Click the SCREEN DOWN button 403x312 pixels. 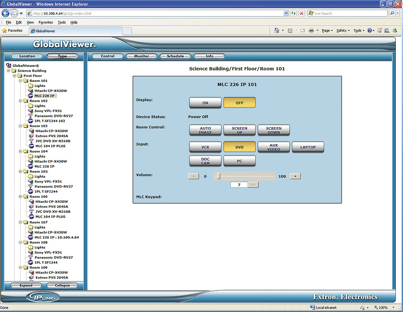pyautogui.click(x=274, y=130)
